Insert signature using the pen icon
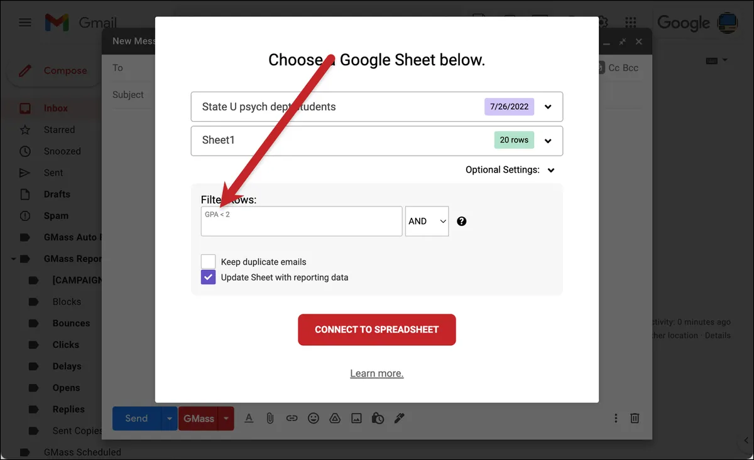Image resolution: width=754 pixels, height=460 pixels. (399, 418)
